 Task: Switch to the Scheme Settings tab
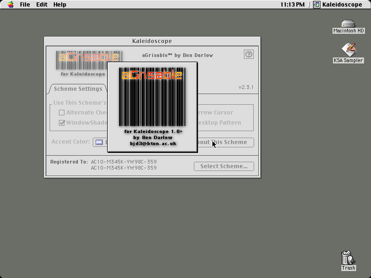[78, 89]
